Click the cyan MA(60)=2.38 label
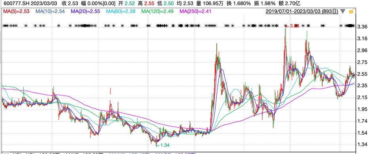 (x=121, y=11)
